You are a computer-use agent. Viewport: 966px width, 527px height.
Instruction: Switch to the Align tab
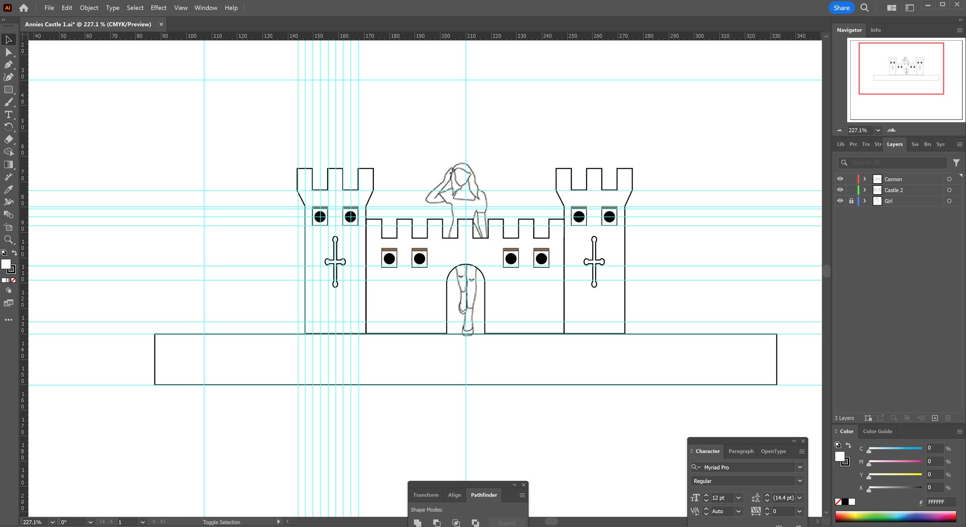[454, 495]
